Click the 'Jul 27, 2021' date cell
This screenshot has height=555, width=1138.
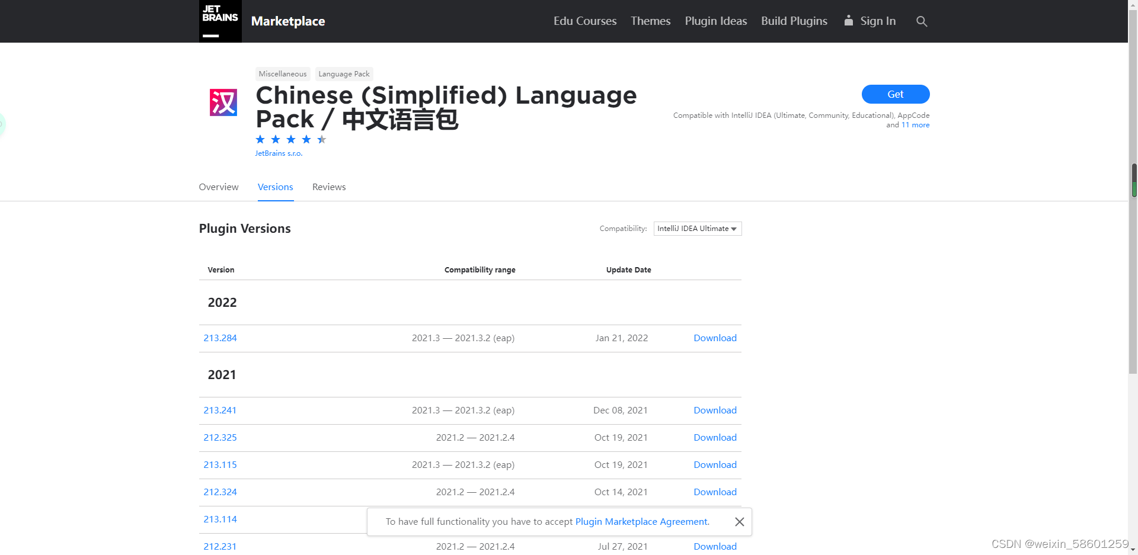(623, 547)
